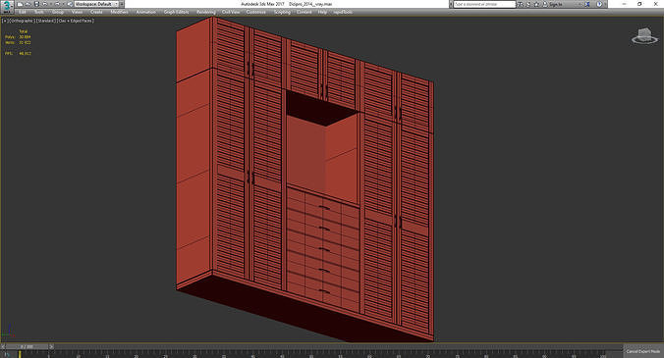Screen dimensions: 664x358
Task: Select the Polys statistic text
Action: (18, 37)
